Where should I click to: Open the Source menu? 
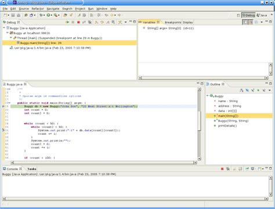pyautogui.click(x=24, y=9)
